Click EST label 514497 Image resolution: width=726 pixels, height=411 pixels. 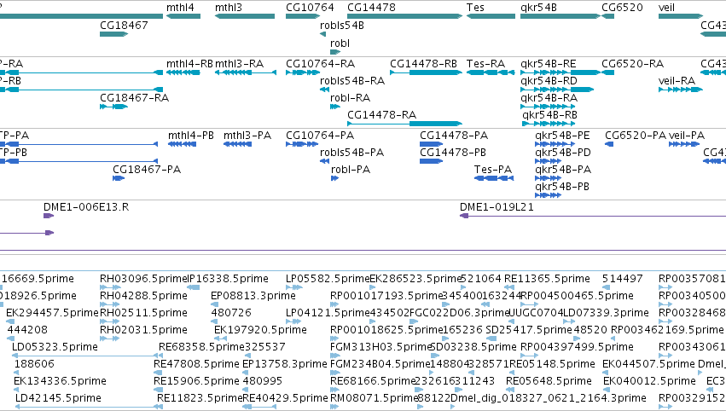coord(622,279)
